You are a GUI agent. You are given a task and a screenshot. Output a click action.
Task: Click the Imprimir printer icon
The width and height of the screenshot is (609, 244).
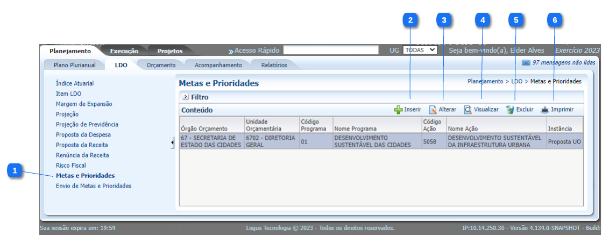click(545, 110)
